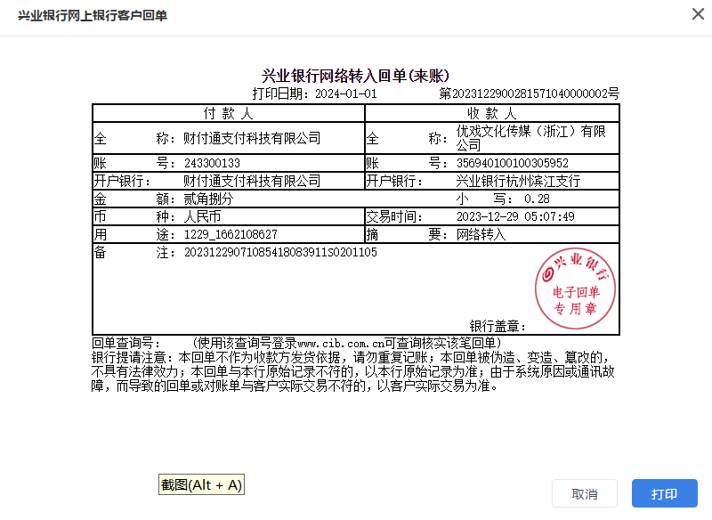Click the 银行提请注意 notice paragraph
The width and height of the screenshot is (712, 520).
click(x=352, y=371)
